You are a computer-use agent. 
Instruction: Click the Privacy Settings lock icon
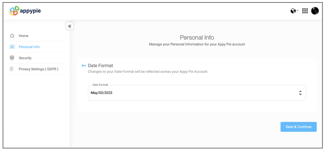12,69
